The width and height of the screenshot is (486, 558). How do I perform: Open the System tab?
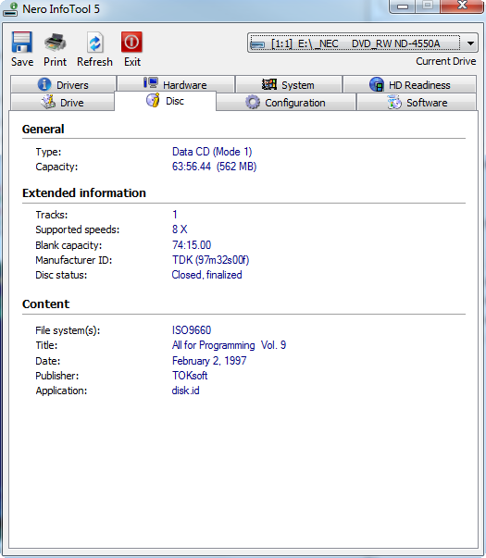[x=289, y=84]
